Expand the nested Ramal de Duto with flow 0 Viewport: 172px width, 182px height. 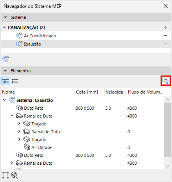pos(19,131)
